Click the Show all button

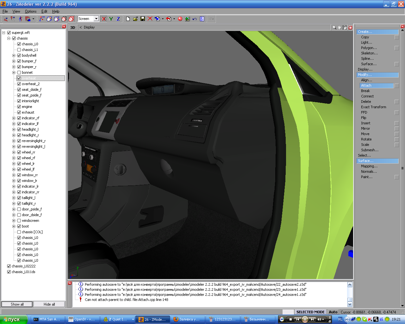(x=17, y=304)
